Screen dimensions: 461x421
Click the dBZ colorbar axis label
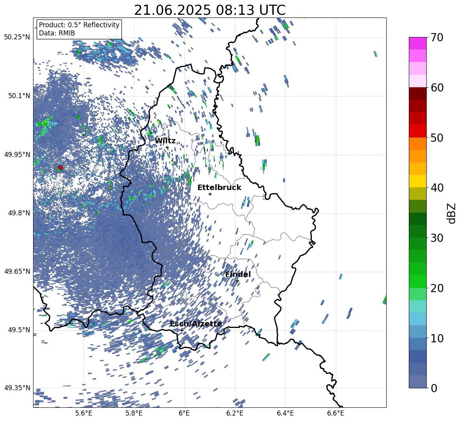452,213
